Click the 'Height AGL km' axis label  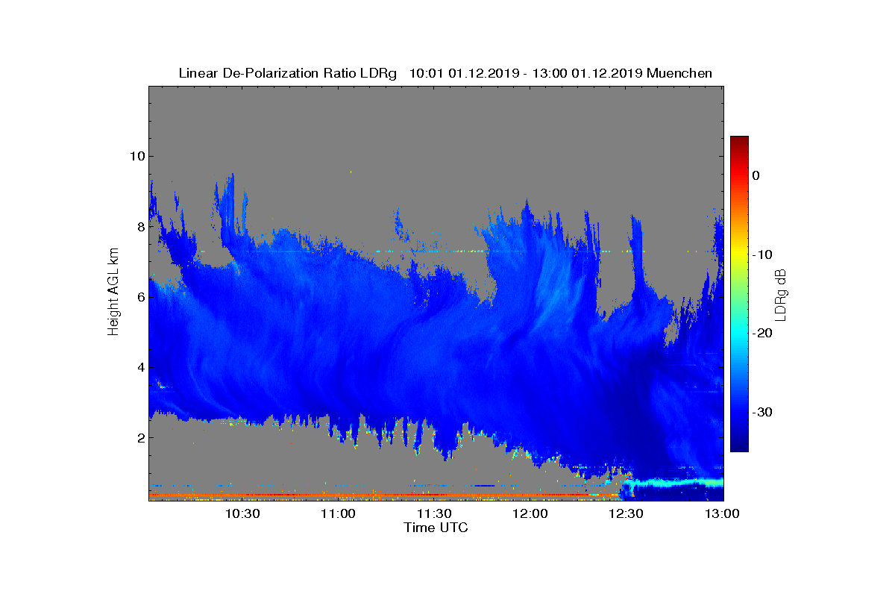pos(113,292)
